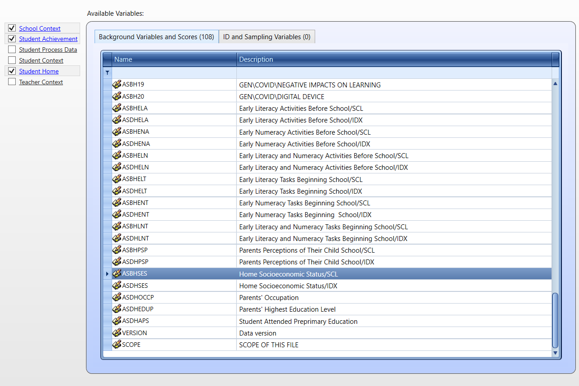Open the Student Achievement link
Image resolution: width=579 pixels, height=386 pixels.
click(48, 39)
